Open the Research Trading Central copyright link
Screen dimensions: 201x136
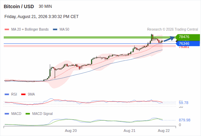coord(172,30)
